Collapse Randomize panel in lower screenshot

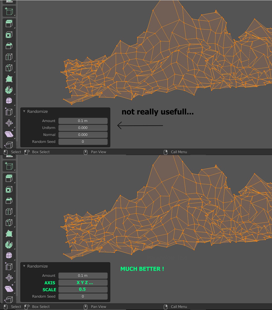[x=24, y=266]
